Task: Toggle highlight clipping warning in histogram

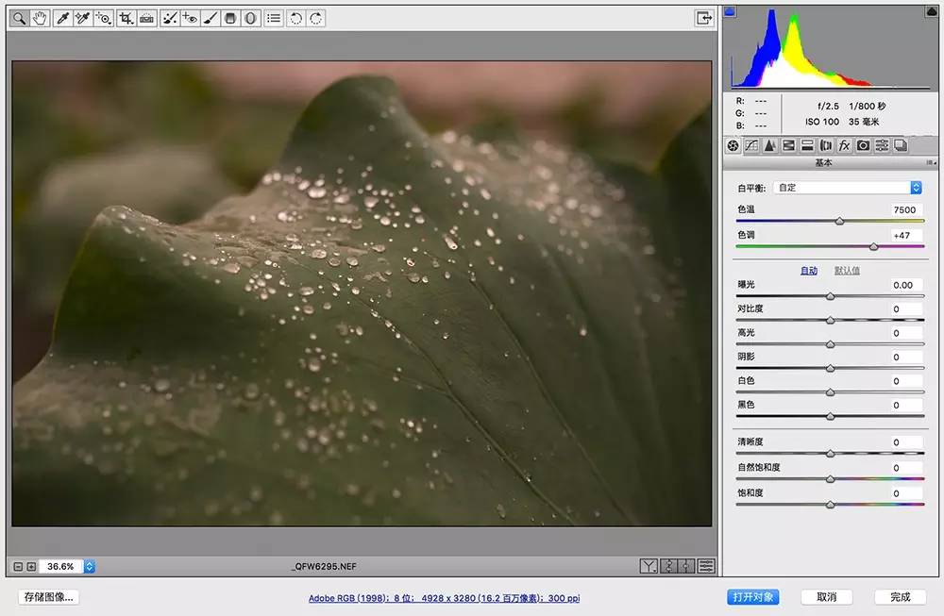Action: pyautogui.click(x=931, y=10)
